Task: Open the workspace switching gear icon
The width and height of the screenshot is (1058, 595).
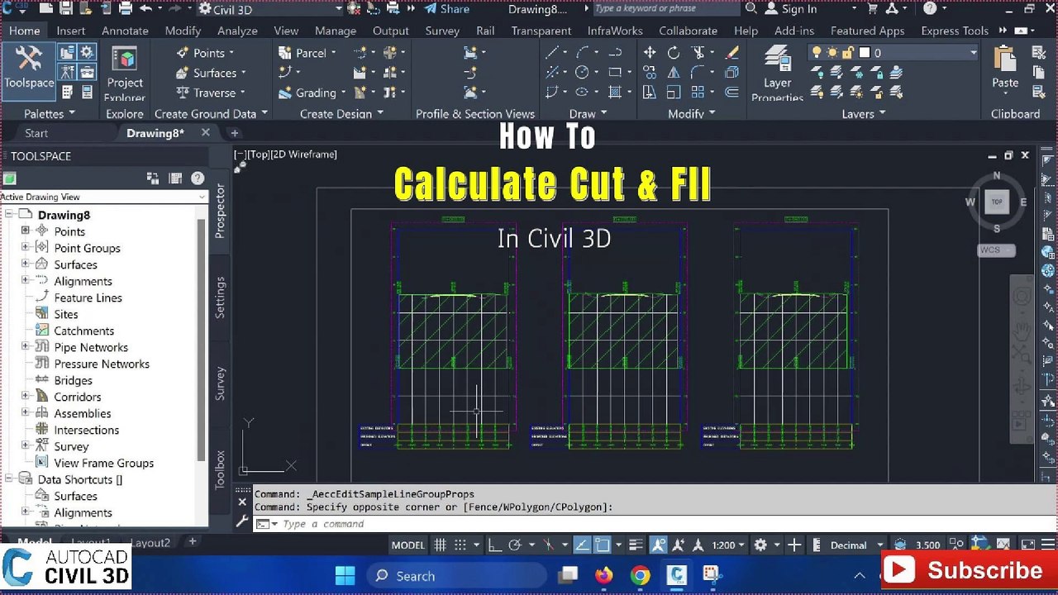Action: pyautogui.click(x=760, y=545)
